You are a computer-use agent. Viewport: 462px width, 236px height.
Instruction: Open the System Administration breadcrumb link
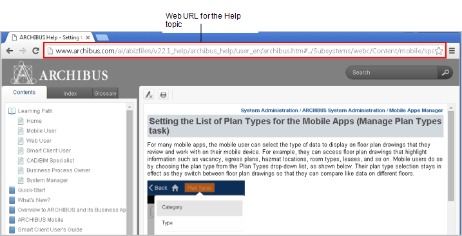click(269, 111)
